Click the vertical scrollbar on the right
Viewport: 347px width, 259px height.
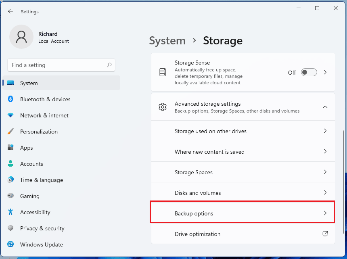coord(344,182)
